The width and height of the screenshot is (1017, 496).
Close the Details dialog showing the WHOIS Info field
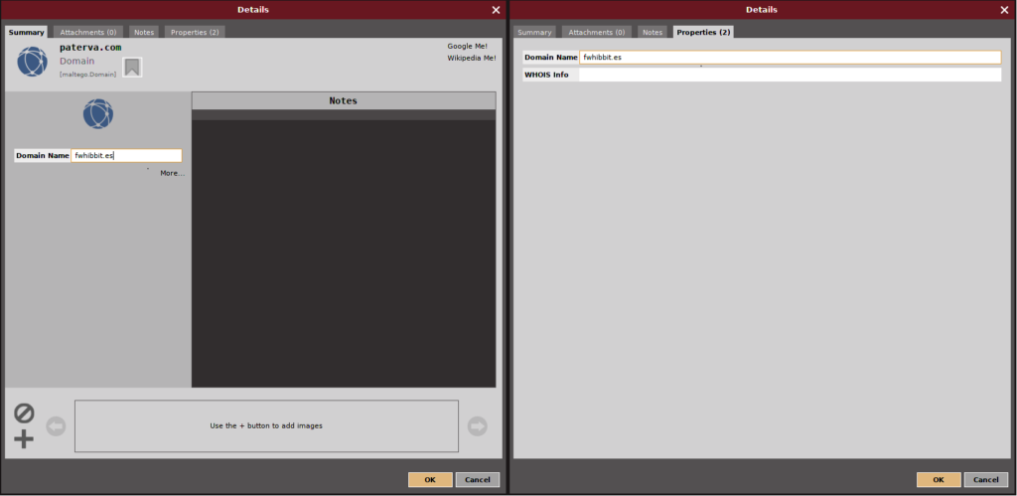[1004, 10]
